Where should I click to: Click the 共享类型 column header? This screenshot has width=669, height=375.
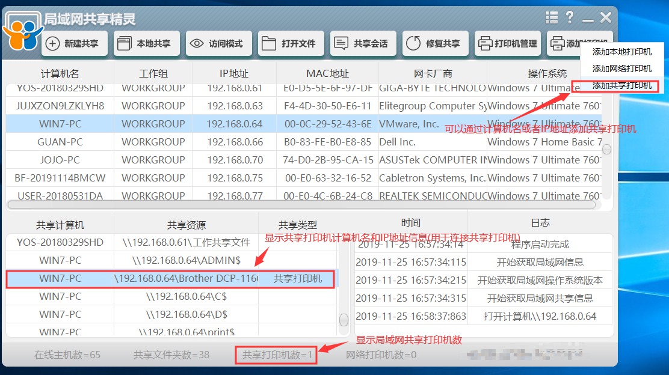[x=298, y=225]
